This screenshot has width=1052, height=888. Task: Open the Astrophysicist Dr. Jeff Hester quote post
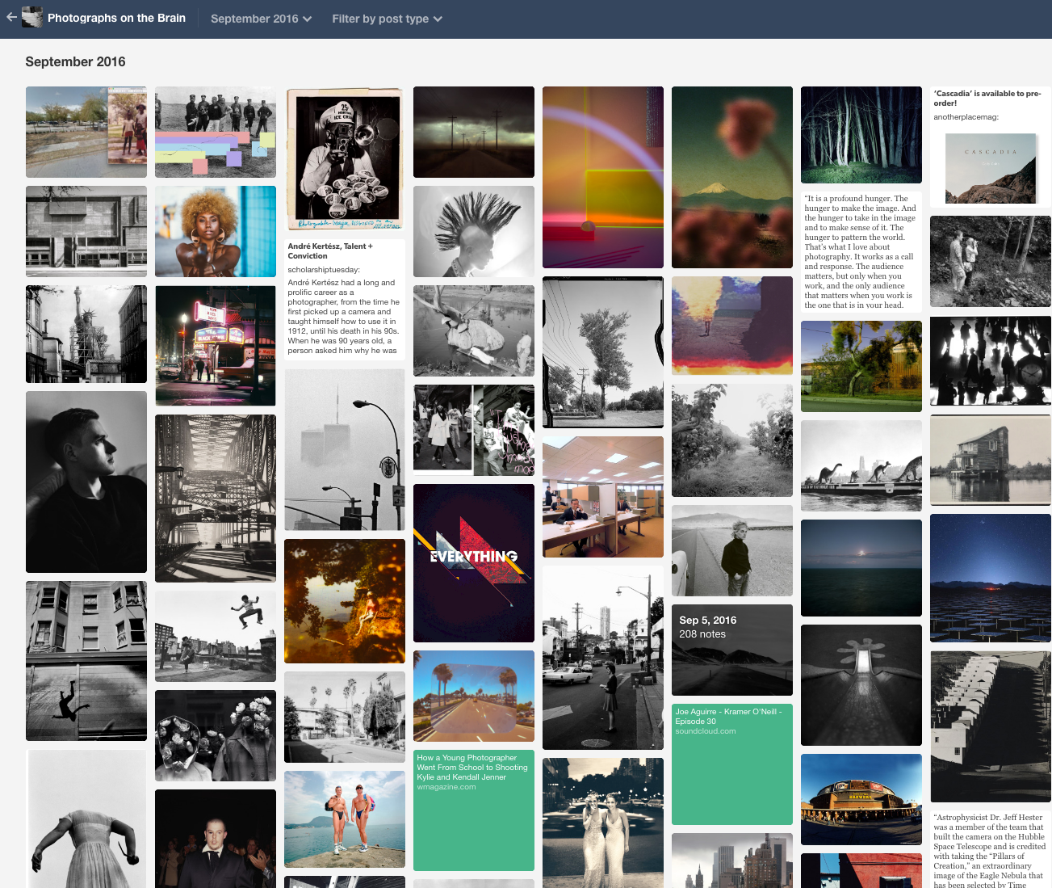pyautogui.click(x=991, y=849)
